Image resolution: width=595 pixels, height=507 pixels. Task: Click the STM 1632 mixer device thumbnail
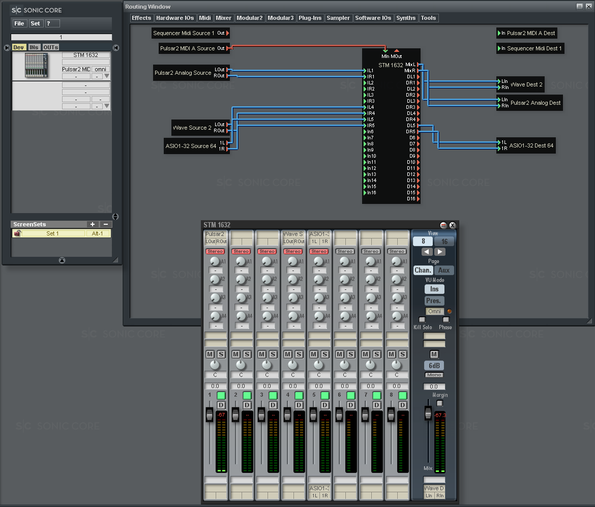coord(37,65)
